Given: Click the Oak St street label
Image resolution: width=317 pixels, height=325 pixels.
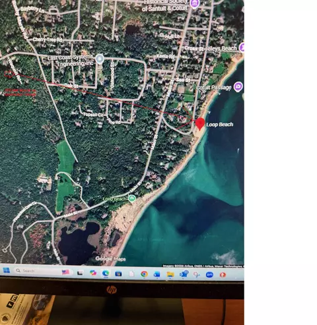Looking at the screenshot, I should [x=71, y=86].
